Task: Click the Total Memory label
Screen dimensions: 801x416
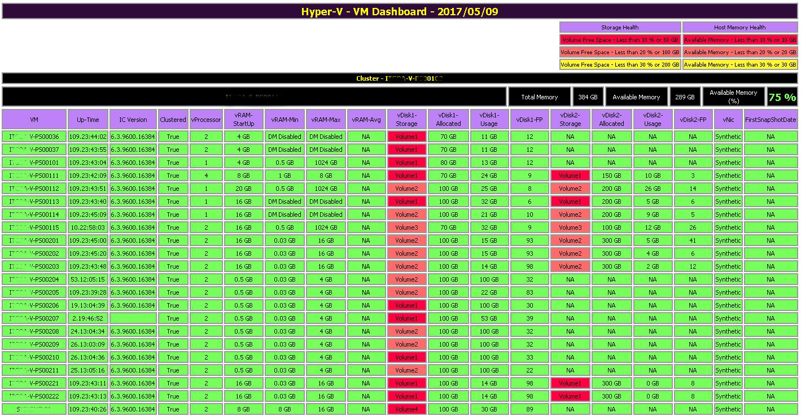Action: pyautogui.click(x=540, y=97)
